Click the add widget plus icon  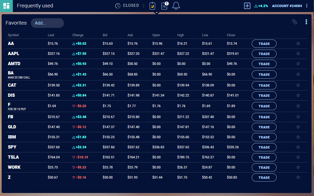click(x=247, y=6)
